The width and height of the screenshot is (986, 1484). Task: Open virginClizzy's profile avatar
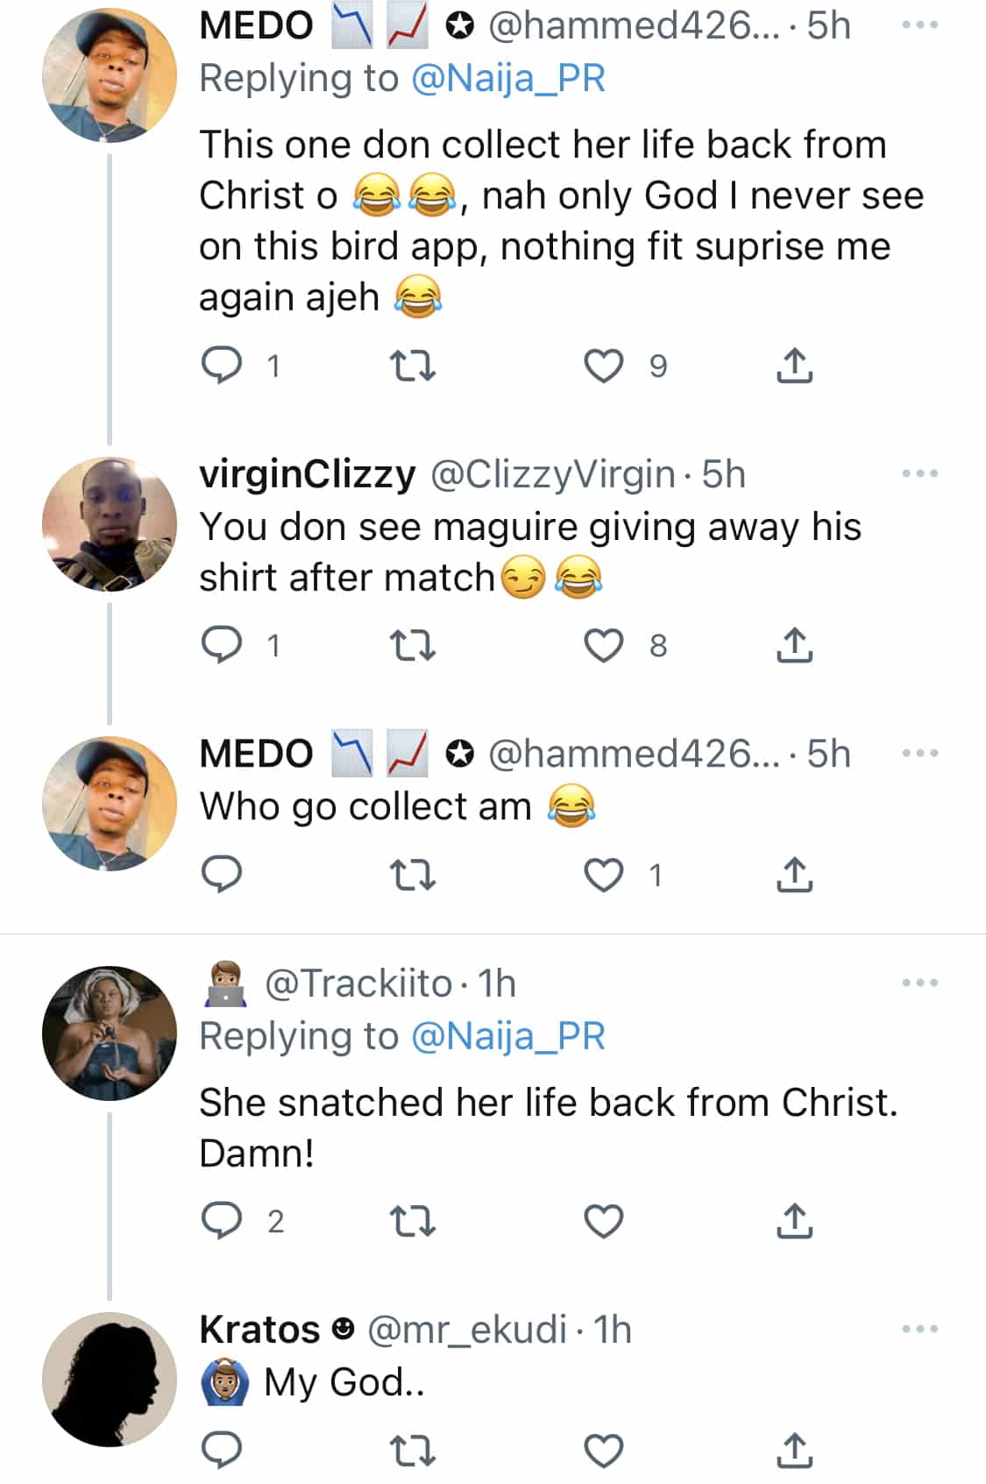(x=109, y=524)
